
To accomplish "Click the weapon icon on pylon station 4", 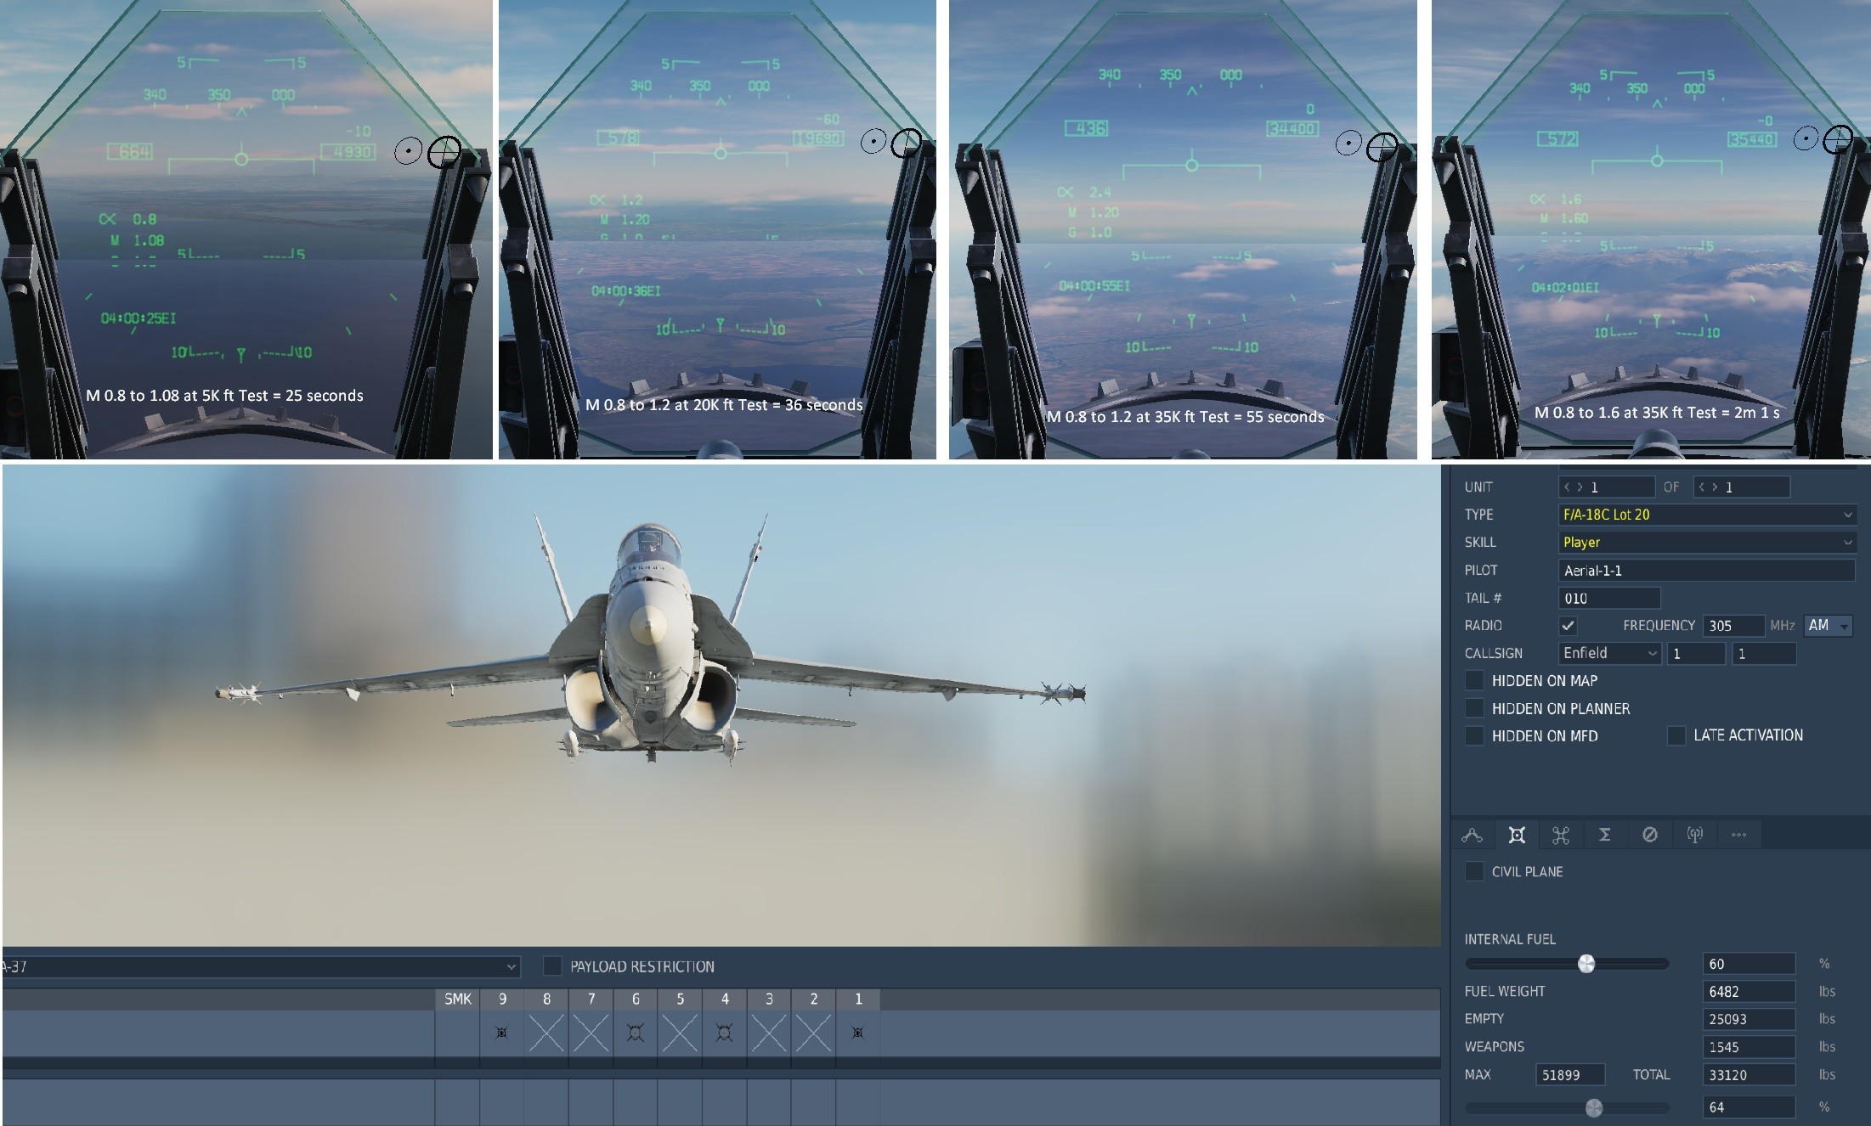I will (724, 1033).
